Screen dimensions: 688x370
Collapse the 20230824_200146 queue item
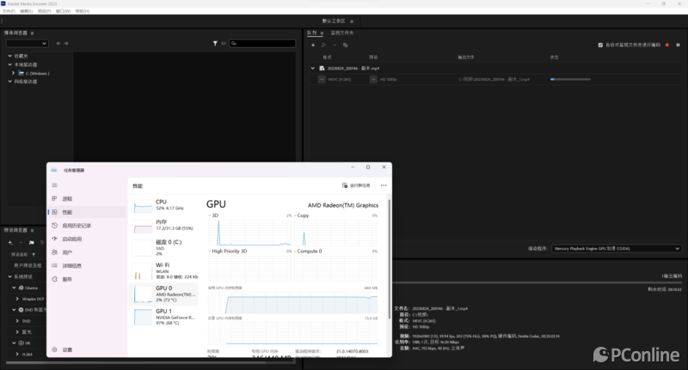pos(313,69)
